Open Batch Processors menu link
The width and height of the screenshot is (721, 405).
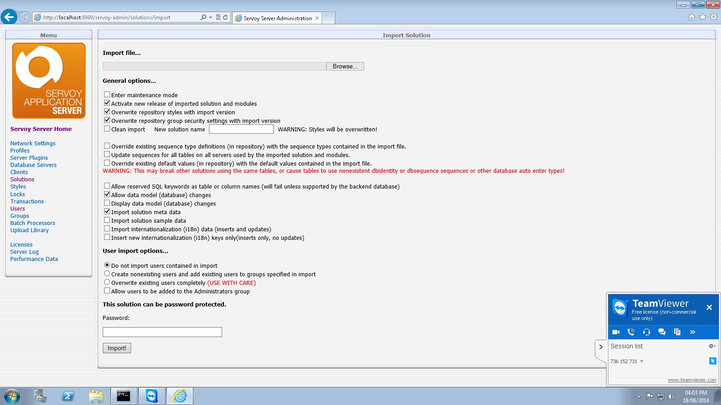(x=32, y=223)
